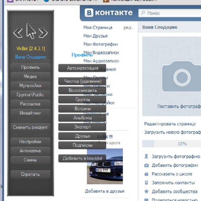The width and height of the screenshot is (201, 201).
Task: Click the Ваня Сподарик page title
Action: [x=160, y=27]
